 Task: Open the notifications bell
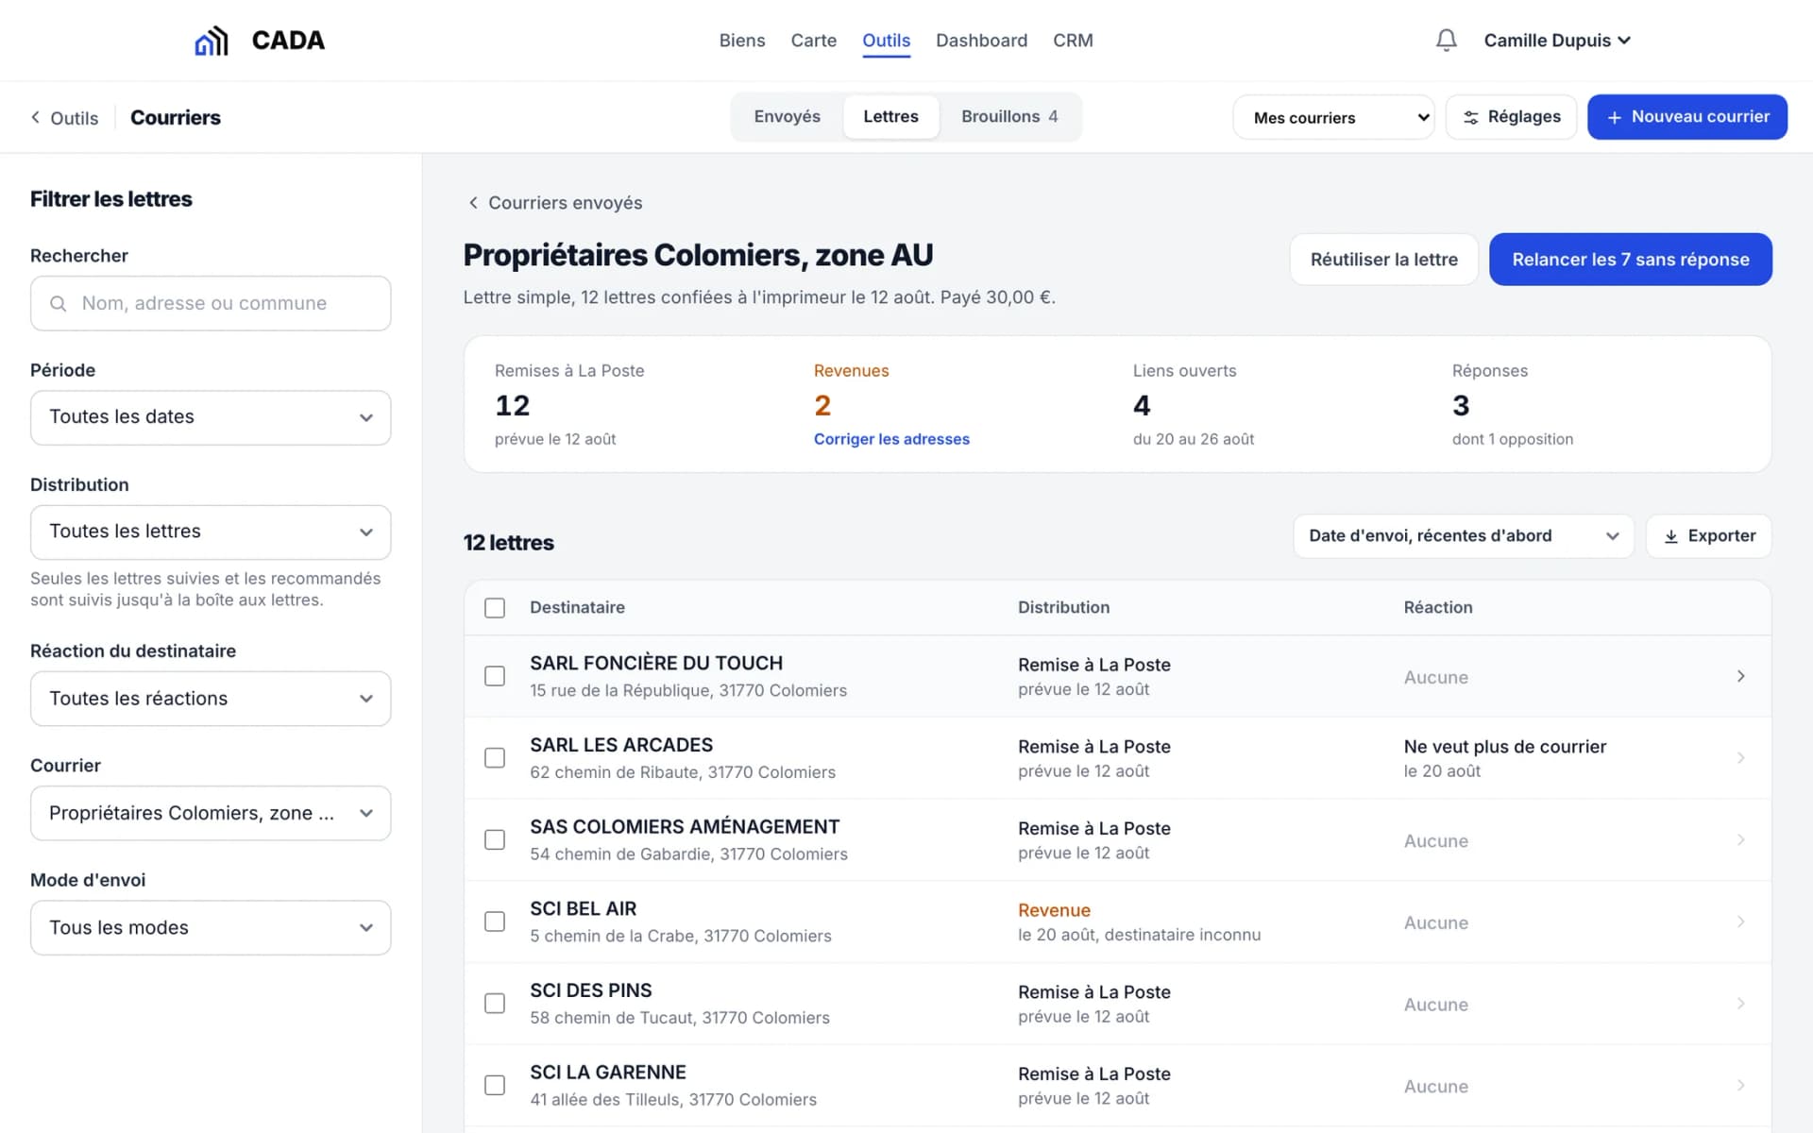pos(1446,40)
